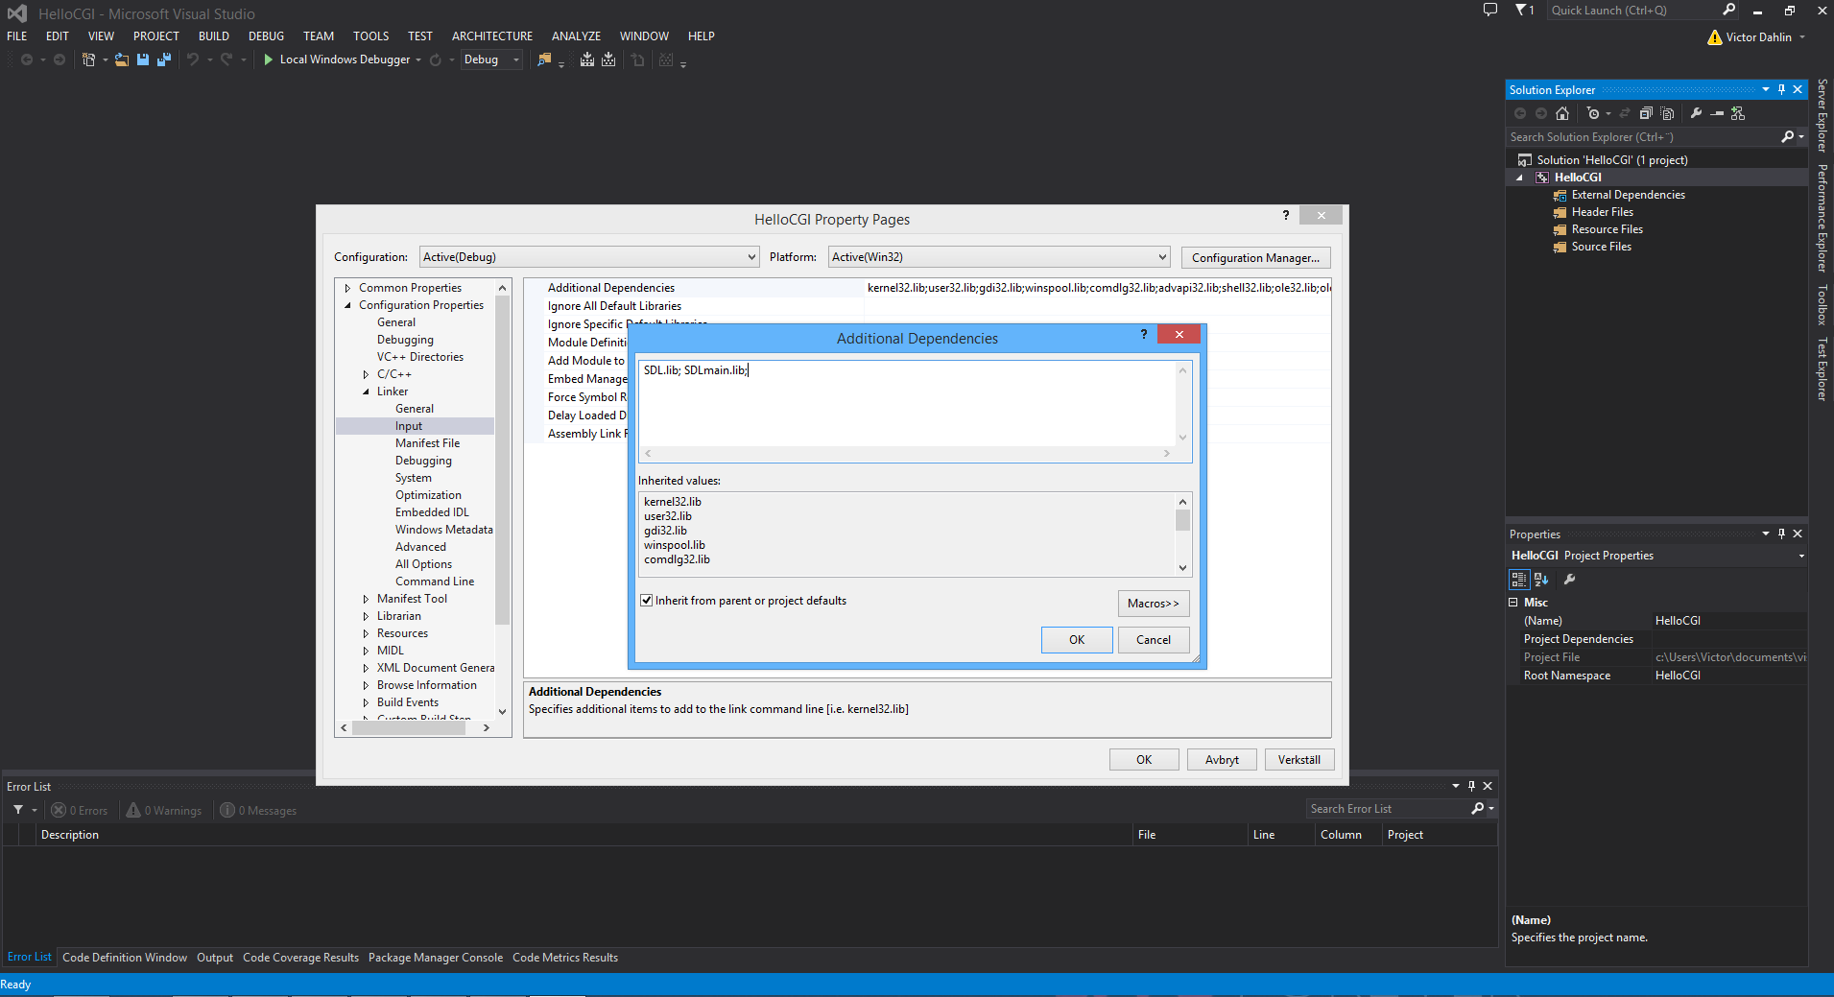Click the Configuration Manager... button
1834x997 pixels.
[1255, 258]
